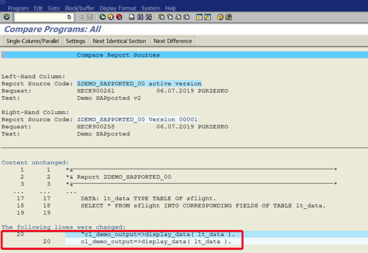This screenshot has width=368, height=253.
Task: Click request number HECK900261
Action: pos(95,91)
